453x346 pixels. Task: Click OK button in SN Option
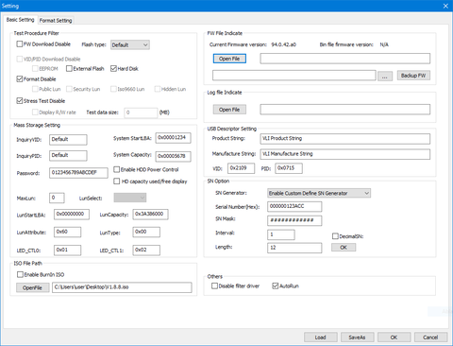click(x=344, y=248)
